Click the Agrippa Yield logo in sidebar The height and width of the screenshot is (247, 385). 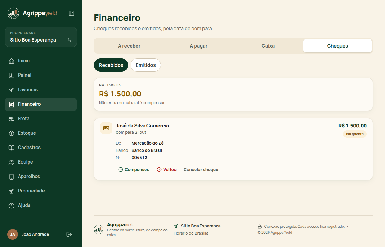pyautogui.click(x=13, y=13)
